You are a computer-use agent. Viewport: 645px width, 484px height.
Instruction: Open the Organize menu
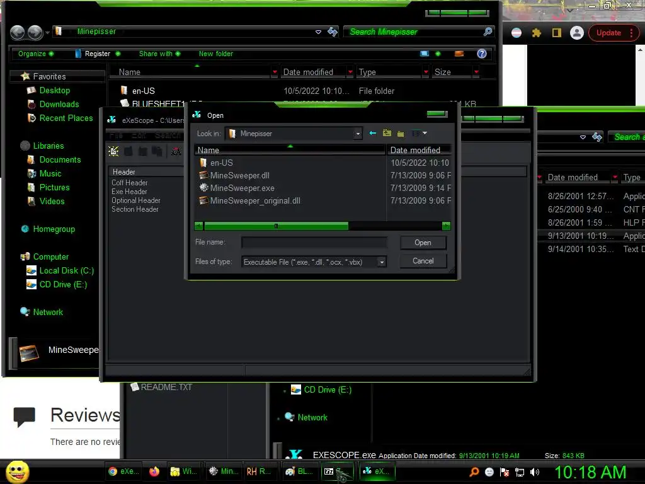click(36, 54)
